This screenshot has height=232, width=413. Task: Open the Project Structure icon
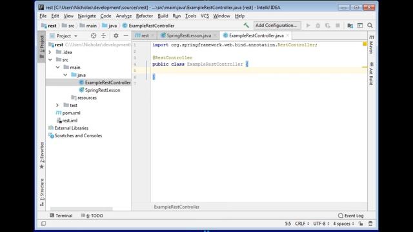pyautogui.click(x=350, y=26)
